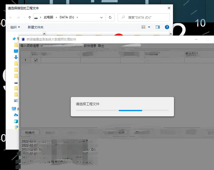Change the file view layout icon
Screen dimensions: 214x170
[144, 27]
